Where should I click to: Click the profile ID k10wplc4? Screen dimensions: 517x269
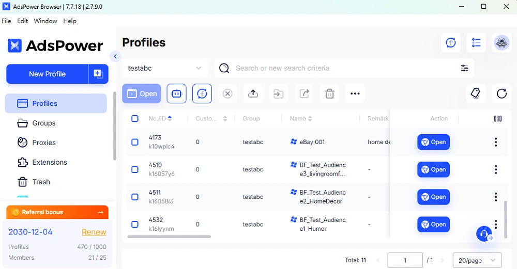[x=161, y=147]
